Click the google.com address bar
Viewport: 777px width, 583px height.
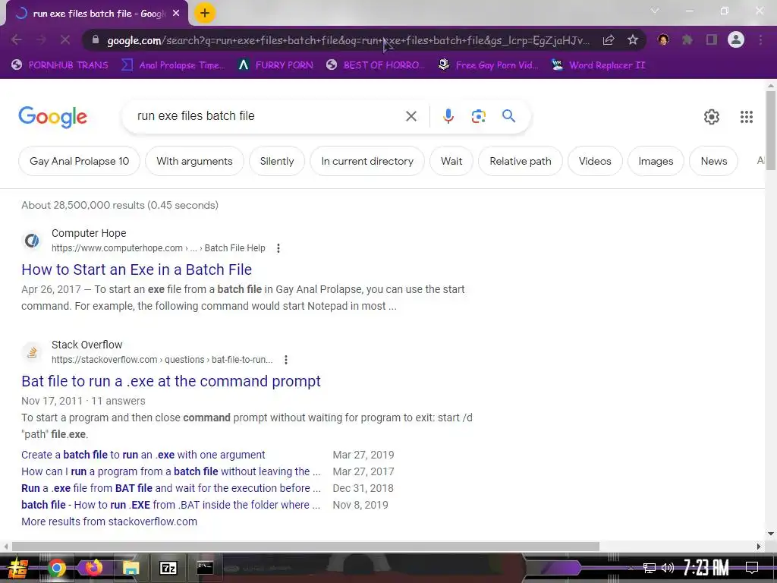click(x=348, y=40)
